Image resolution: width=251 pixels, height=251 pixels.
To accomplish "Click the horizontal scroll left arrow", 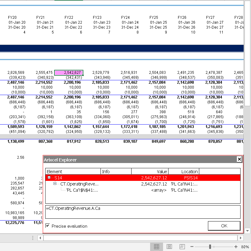I will coord(40,238).
